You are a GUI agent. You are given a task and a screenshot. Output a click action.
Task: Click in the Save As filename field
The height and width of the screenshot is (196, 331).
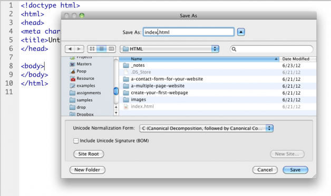pyautogui.click(x=189, y=32)
